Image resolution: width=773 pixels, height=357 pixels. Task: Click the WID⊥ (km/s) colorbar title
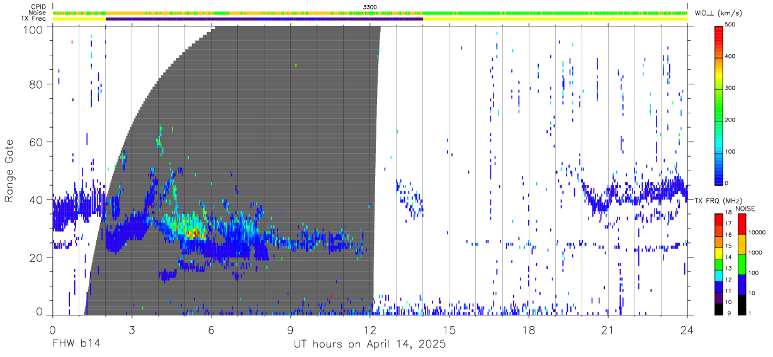click(x=718, y=13)
